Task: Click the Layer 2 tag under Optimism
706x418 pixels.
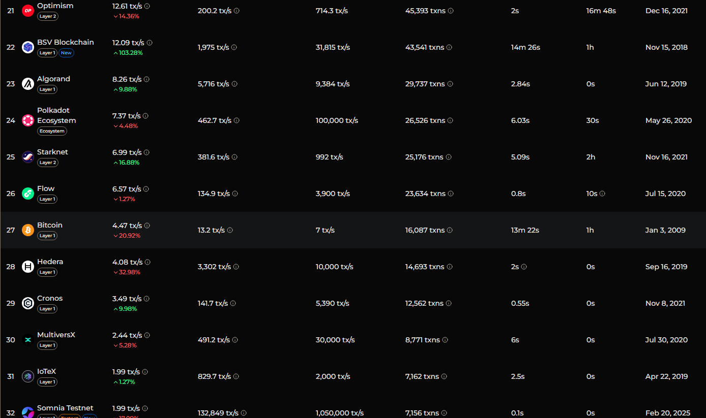Action: (x=47, y=16)
